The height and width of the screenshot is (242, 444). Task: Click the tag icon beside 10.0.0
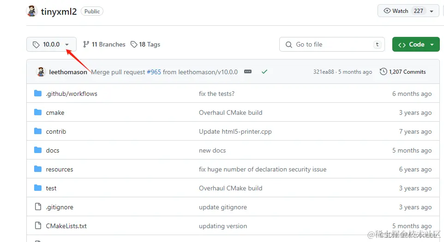click(x=36, y=45)
